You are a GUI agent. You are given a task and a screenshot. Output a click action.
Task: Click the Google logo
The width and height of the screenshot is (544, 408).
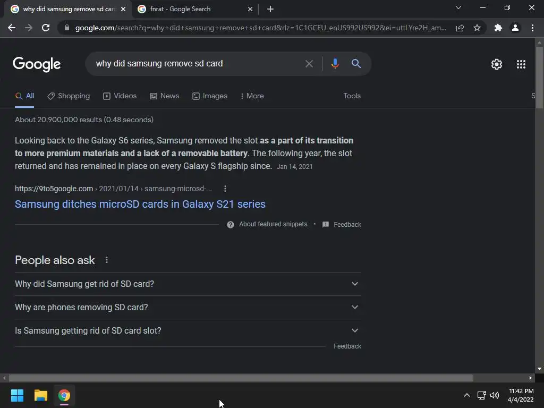tap(37, 64)
